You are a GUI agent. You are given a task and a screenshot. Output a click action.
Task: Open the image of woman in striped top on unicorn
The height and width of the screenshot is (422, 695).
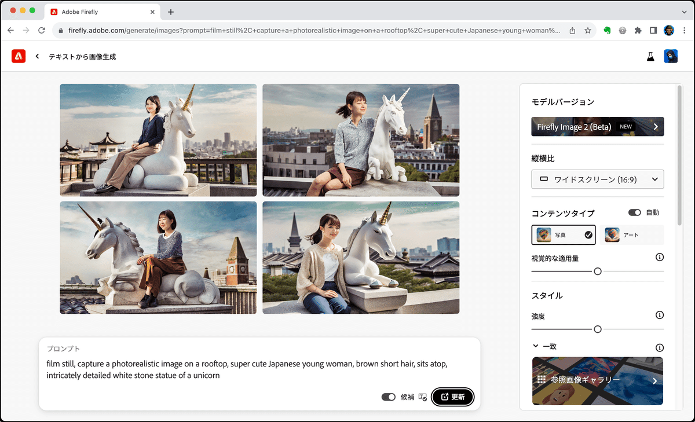click(158, 258)
